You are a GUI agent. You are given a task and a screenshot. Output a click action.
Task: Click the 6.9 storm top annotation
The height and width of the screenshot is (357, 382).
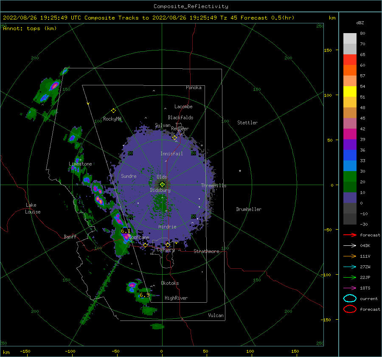144,295
